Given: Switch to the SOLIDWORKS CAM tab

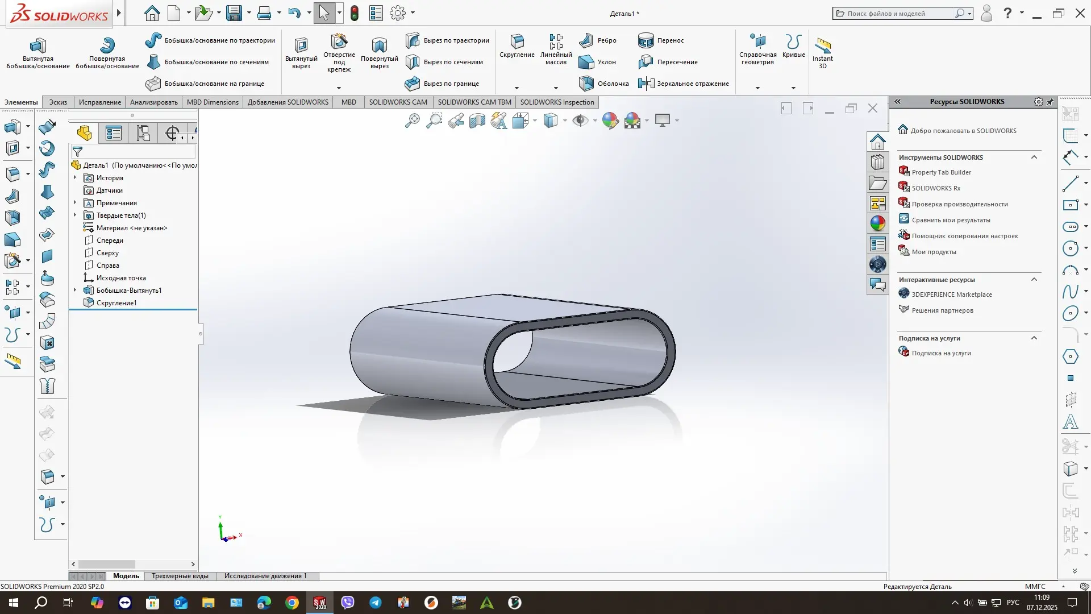Looking at the screenshot, I should point(398,102).
